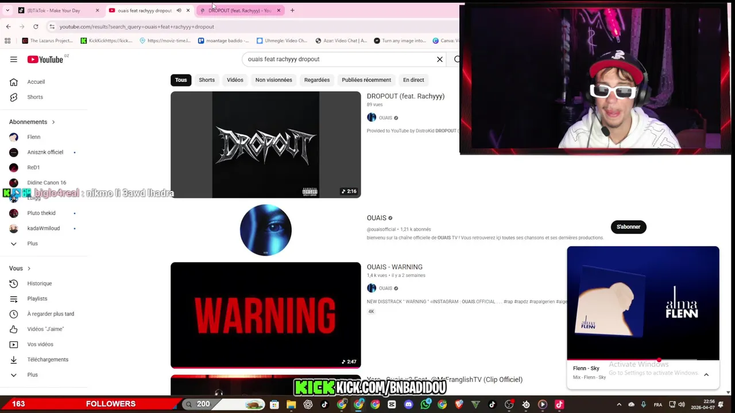Viewport: 735px width, 413px height.
Task: Select the Publiées récemment filter chip
Action: 366,80
